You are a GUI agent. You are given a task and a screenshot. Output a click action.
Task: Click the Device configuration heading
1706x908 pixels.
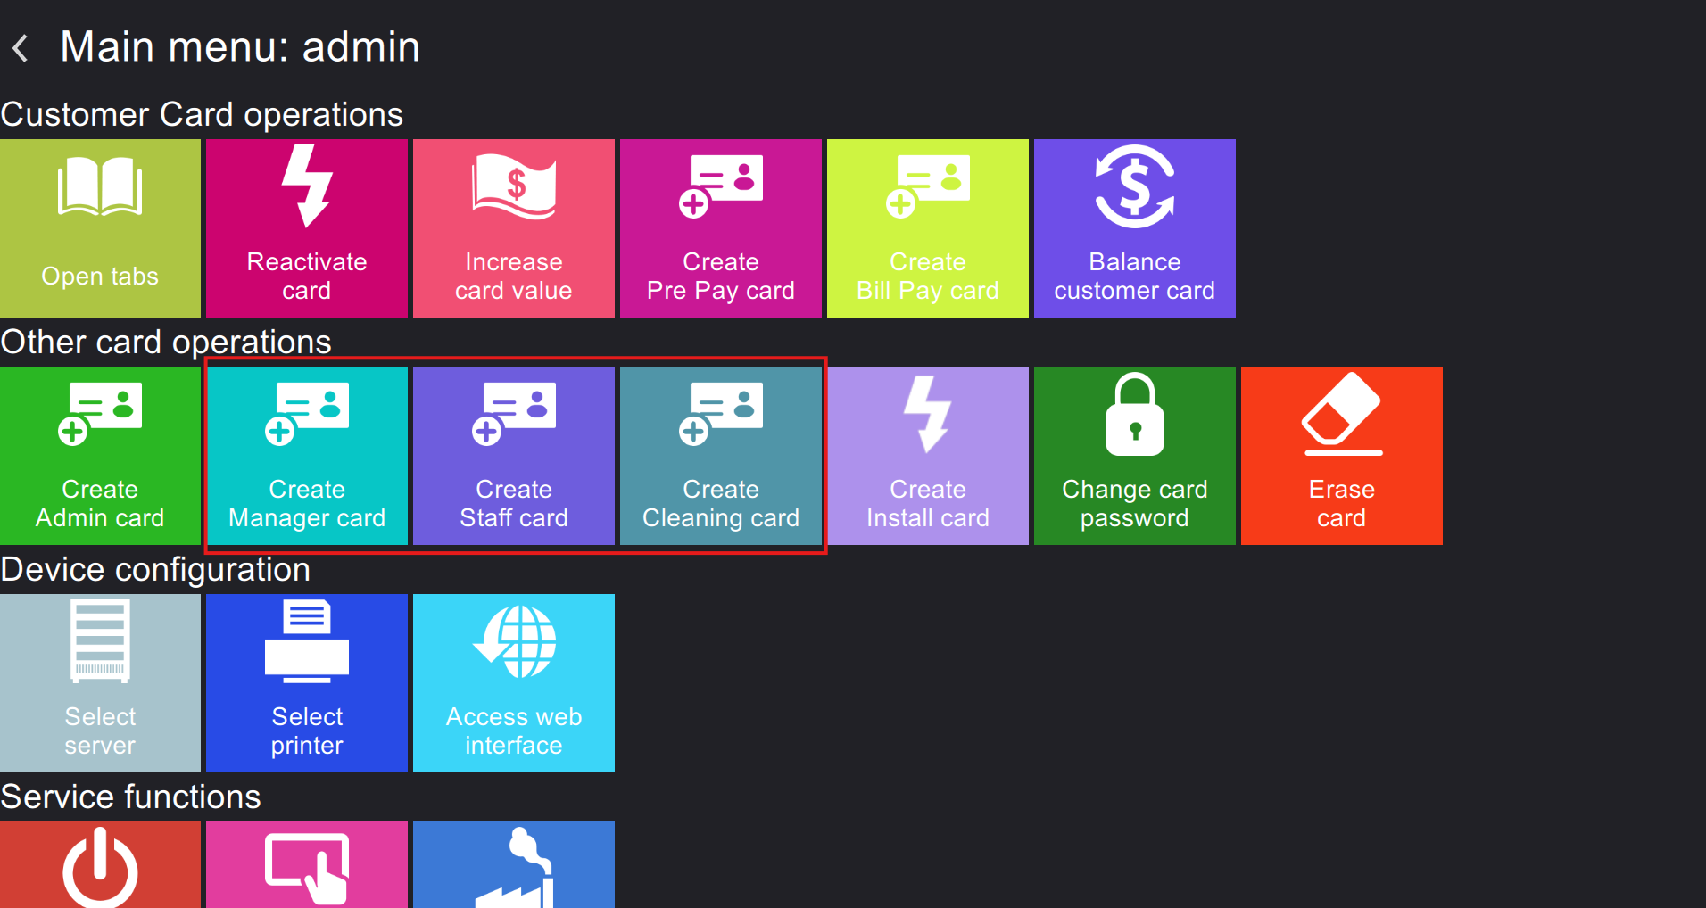(155, 570)
